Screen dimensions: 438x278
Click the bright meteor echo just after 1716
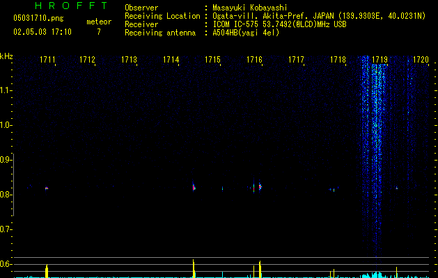click(260, 186)
